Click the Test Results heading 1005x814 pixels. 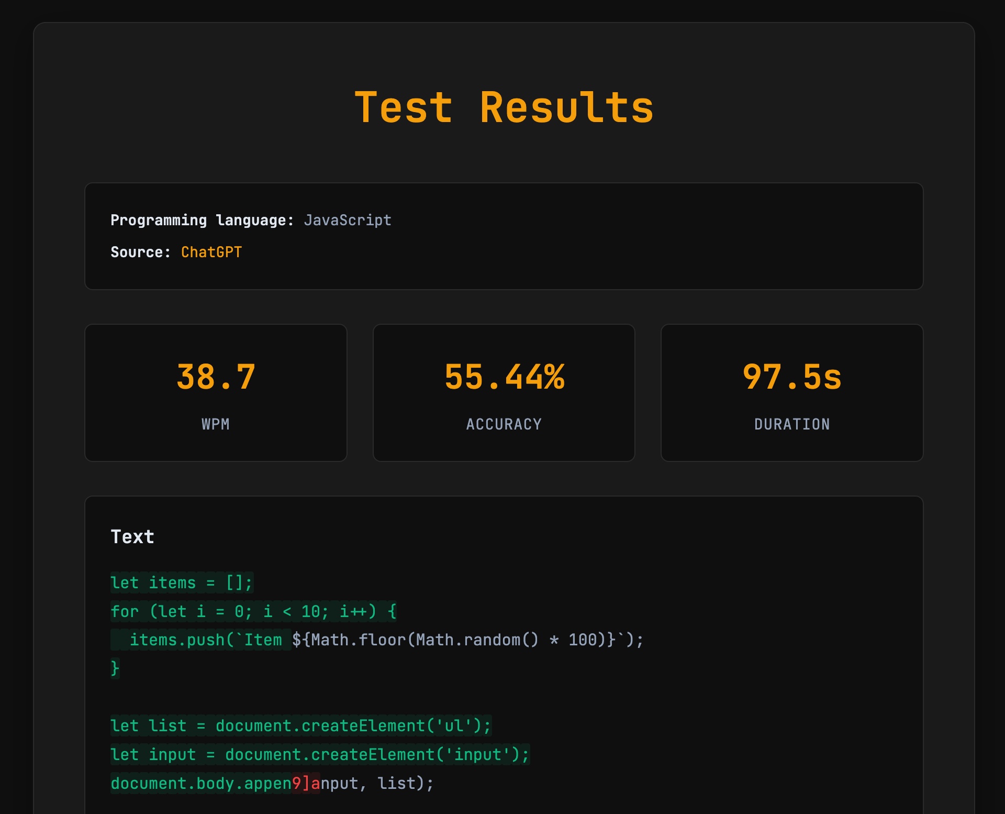pyautogui.click(x=504, y=107)
